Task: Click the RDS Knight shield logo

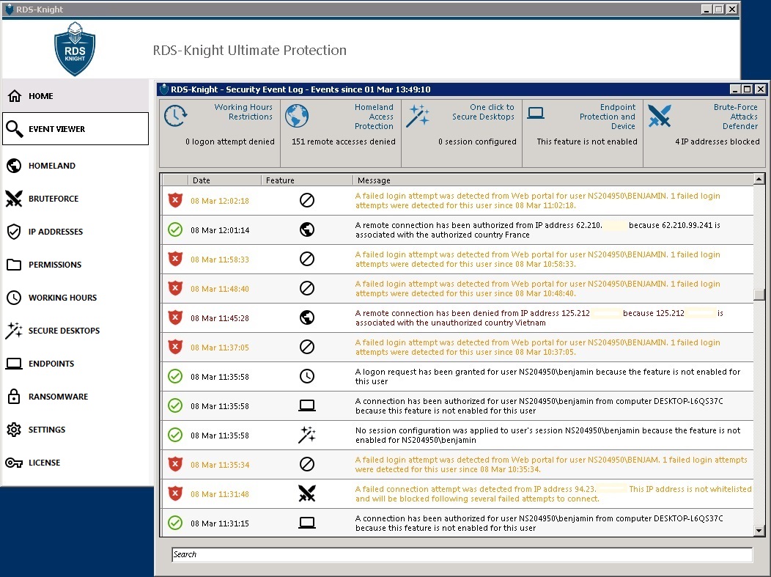Action: click(75, 49)
